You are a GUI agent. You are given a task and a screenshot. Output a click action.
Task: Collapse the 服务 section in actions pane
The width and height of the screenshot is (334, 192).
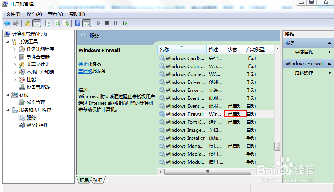point(329,43)
